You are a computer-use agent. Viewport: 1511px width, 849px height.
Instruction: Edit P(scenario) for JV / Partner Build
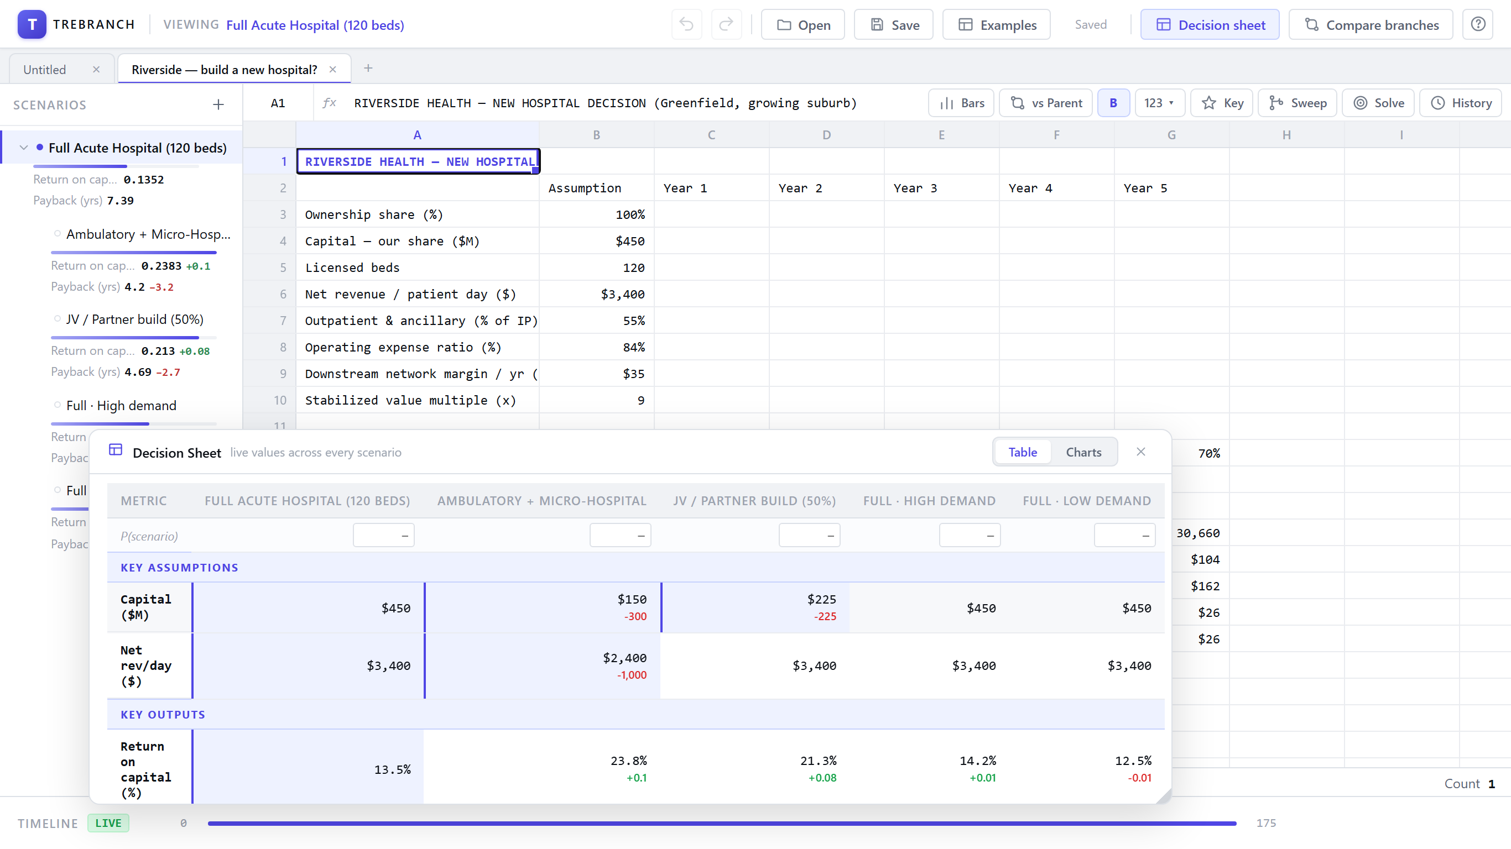click(x=809, y=534)
